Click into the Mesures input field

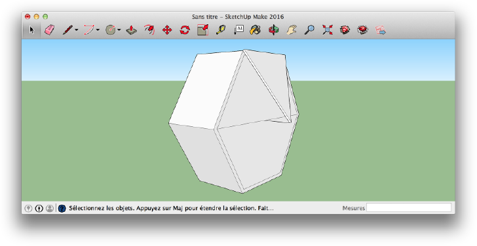(x=409, y=208)
